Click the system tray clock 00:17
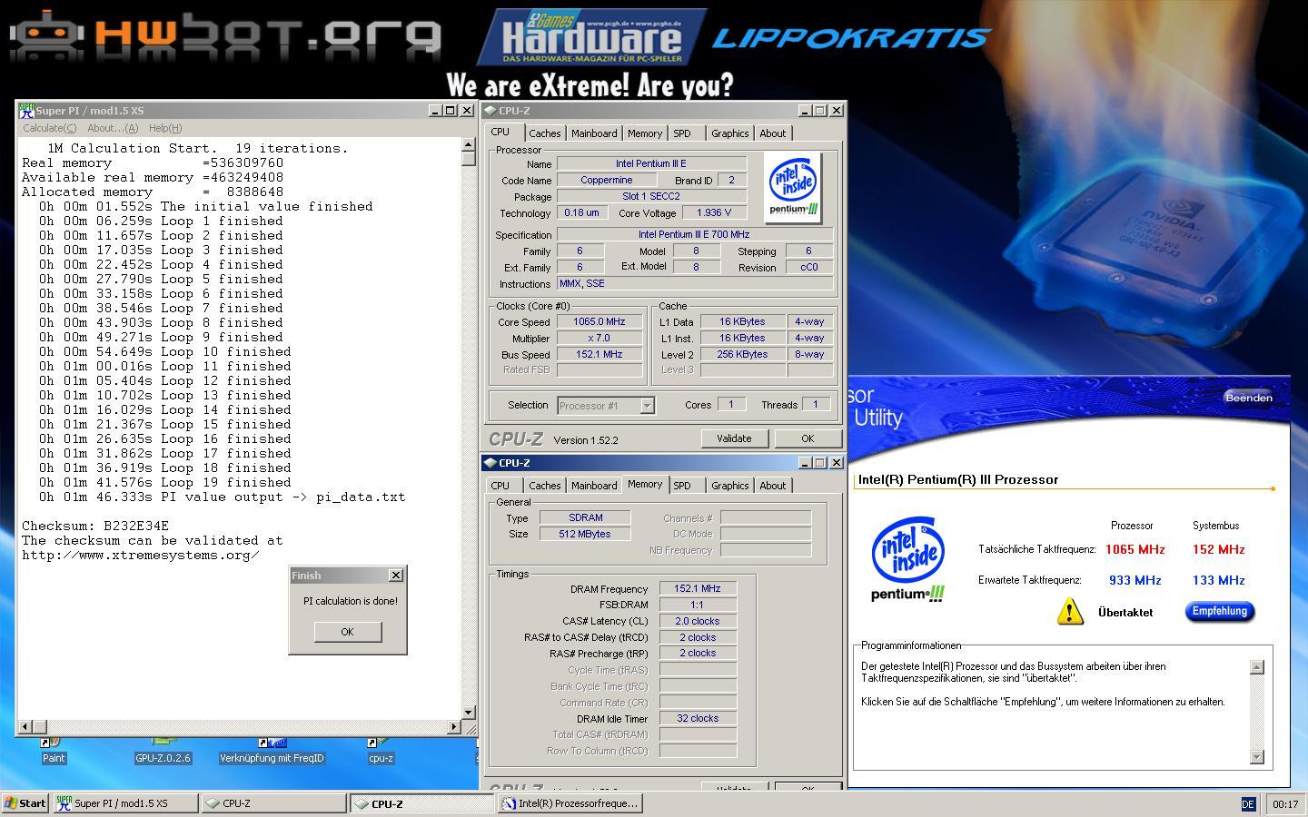Image resolution: width=1308 pixels, height=817 pixels. [x=1285, y=804]
